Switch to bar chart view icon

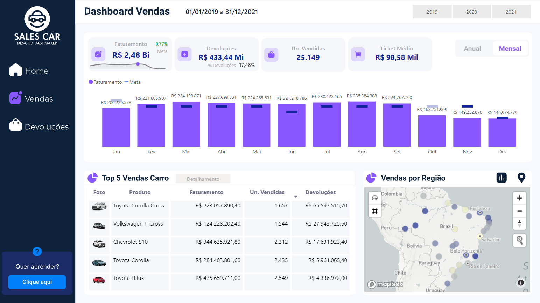pos(502,178)
